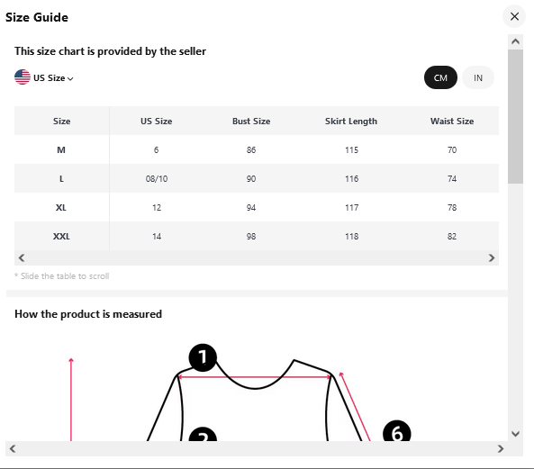The width and height of the screenshot is (534, 469).
Task: Select the XL size row
Action: (257, 207)
